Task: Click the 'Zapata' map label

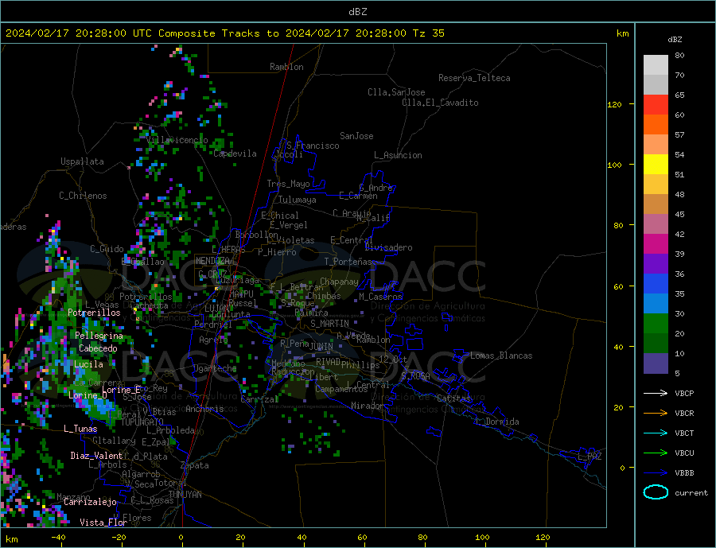Action: click(195, 465)
